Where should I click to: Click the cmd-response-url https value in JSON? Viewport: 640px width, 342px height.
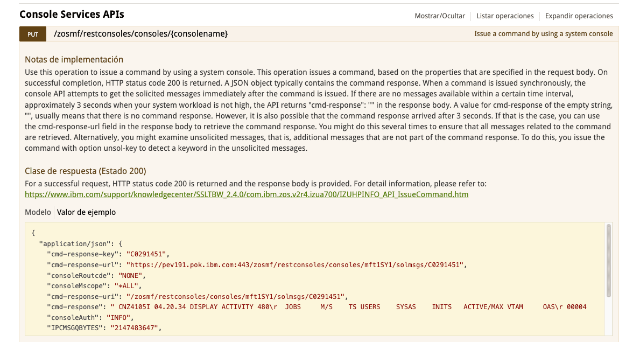click(296, 264)
